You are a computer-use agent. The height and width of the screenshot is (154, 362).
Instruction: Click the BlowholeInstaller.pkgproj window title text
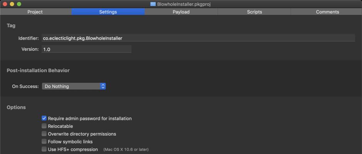point(184,4)
